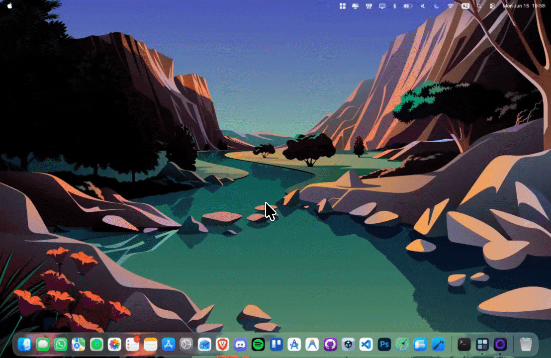Open Spotlight search magnifier
The height and width of the screenshot is (358, 551).
point(479,6)
